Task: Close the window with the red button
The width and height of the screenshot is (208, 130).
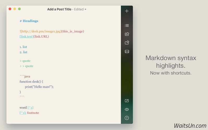Action: click(10, 9)
